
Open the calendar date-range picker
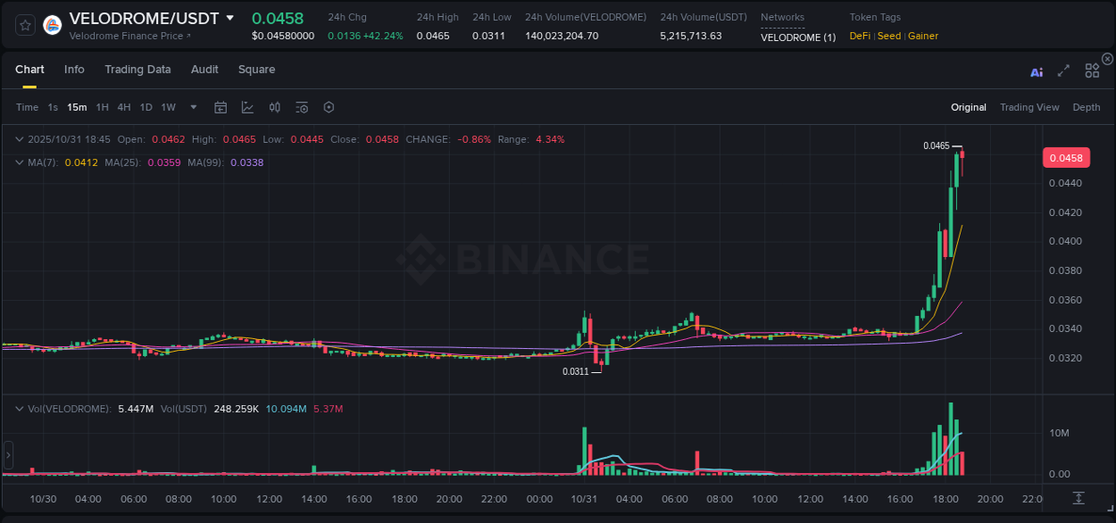(x=221, y=107)
